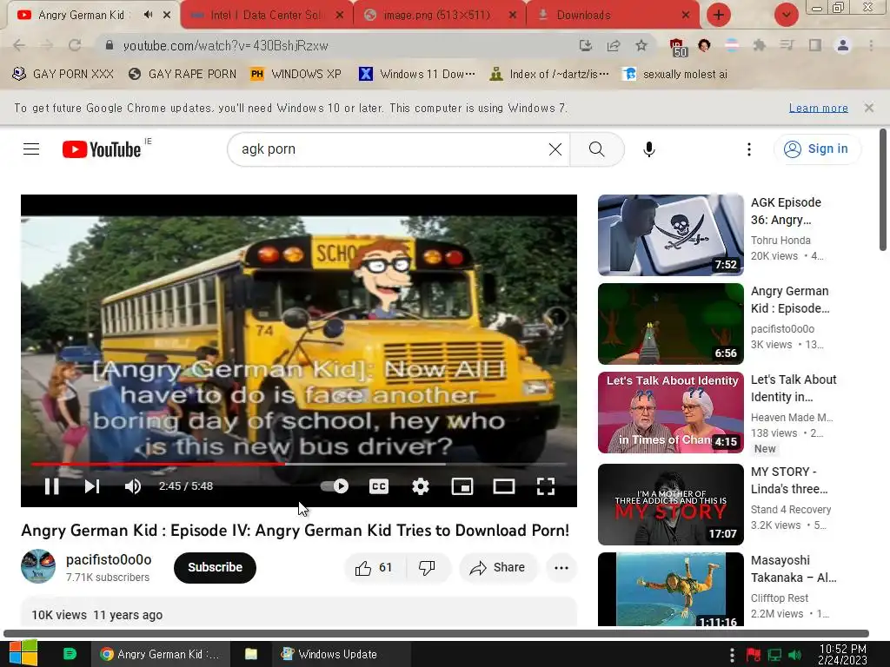Reload the current page
This screenshot has height=667, width=890.
(75, 45)
